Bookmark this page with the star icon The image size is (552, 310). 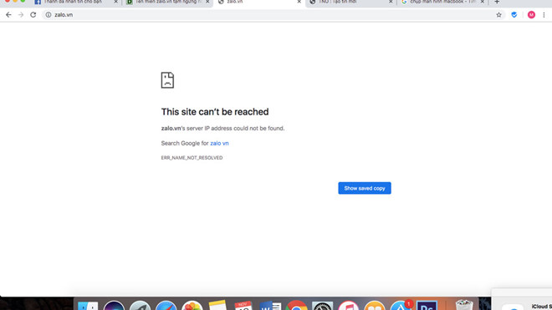tap(498, 15)
